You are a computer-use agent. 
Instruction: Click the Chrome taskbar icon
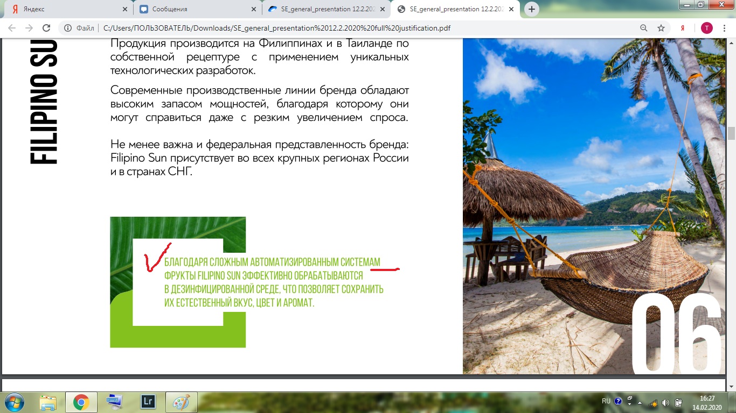pyautogui.click(x=81, y=402)
